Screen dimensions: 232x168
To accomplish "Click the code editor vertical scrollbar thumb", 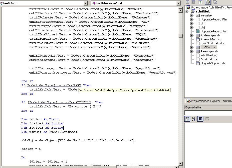I will (x=181, y=36).
